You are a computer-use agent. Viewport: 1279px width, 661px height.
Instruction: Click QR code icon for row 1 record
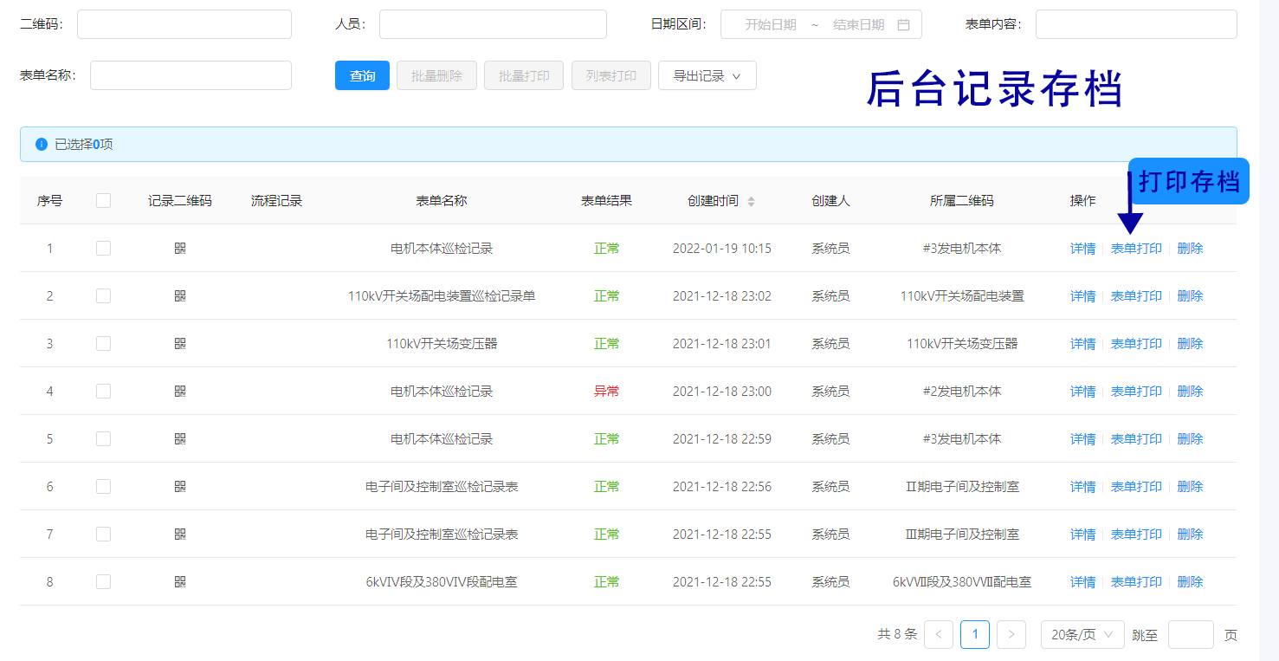click(180, 249)
